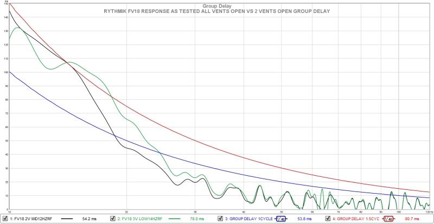Image resolution: width=434 pixels, height=224 pixels.
Task: Uncheck the FV18 2V MID12HZRF trace checkbox
Action: (5, 219)
